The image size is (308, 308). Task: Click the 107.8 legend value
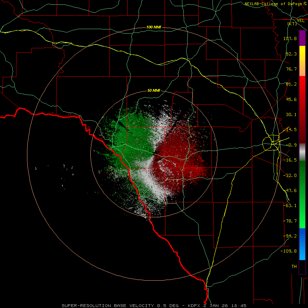coord(290,38)
